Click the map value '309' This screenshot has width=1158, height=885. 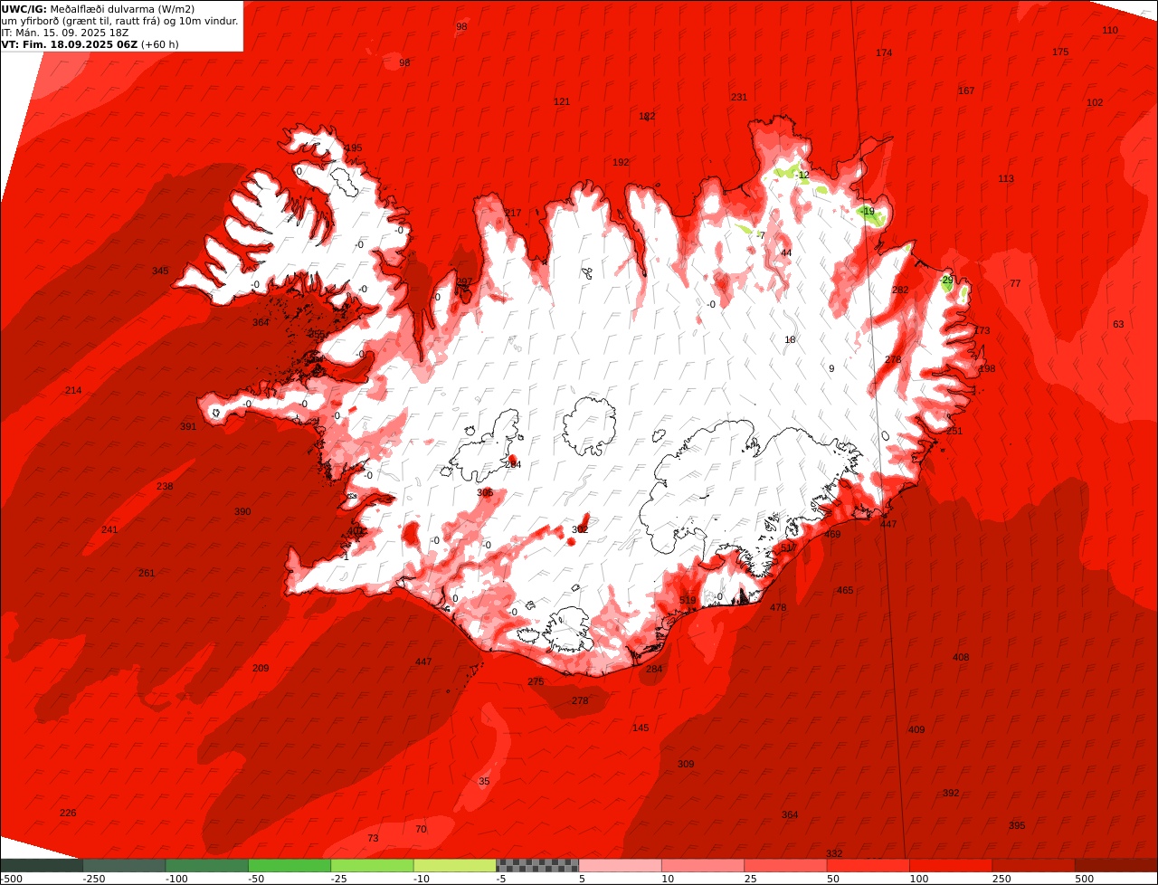686,764
